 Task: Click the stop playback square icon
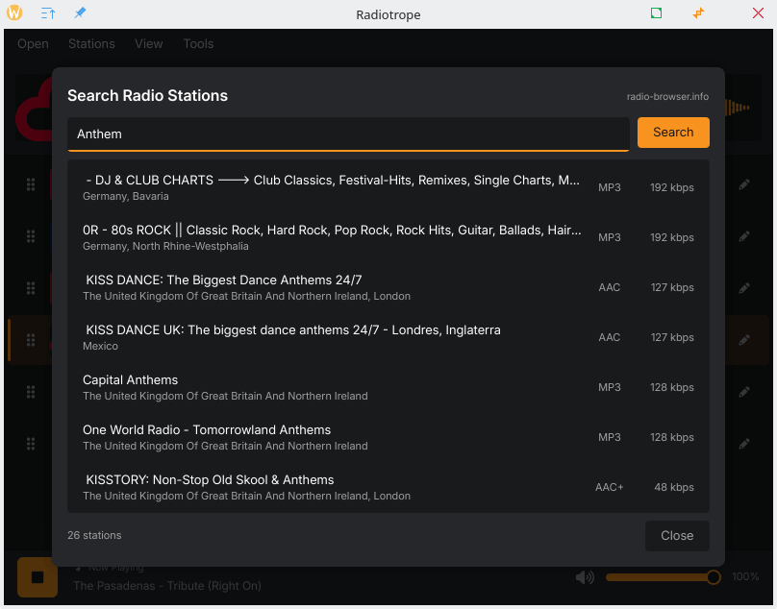pyautogui.click(x=38, y=576)
